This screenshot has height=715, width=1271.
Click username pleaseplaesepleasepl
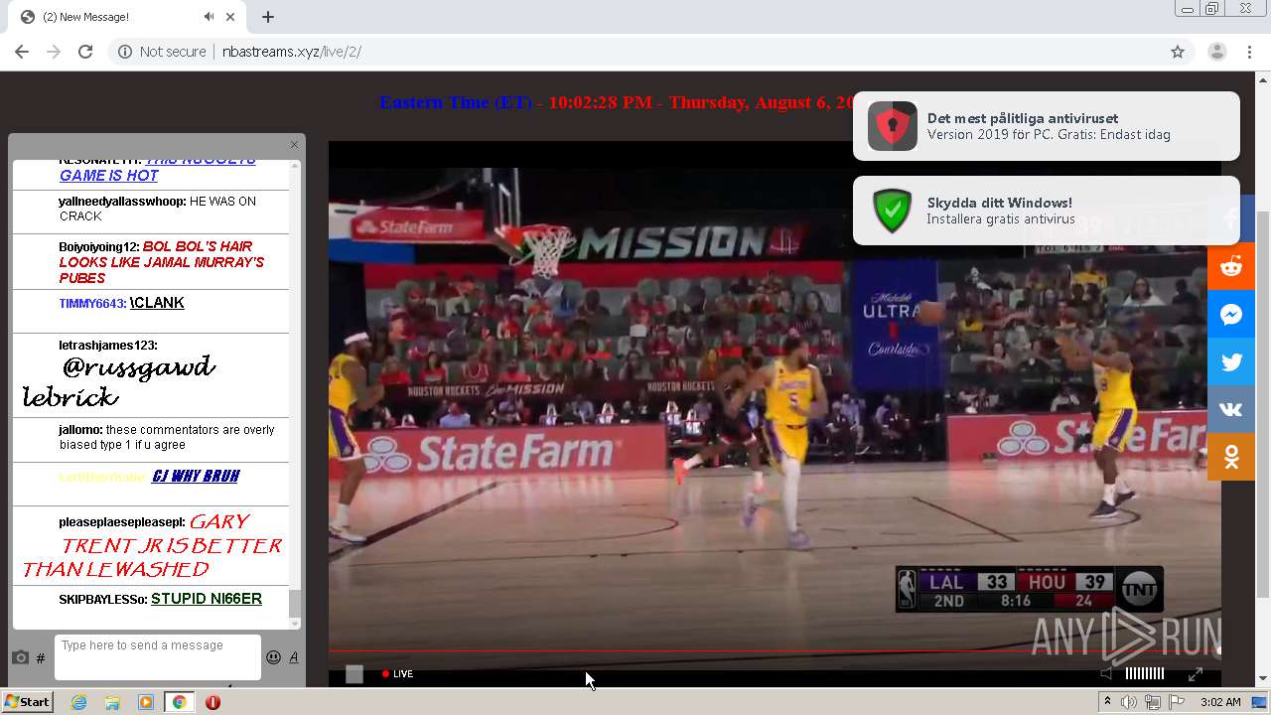click(x=121, y=522)
